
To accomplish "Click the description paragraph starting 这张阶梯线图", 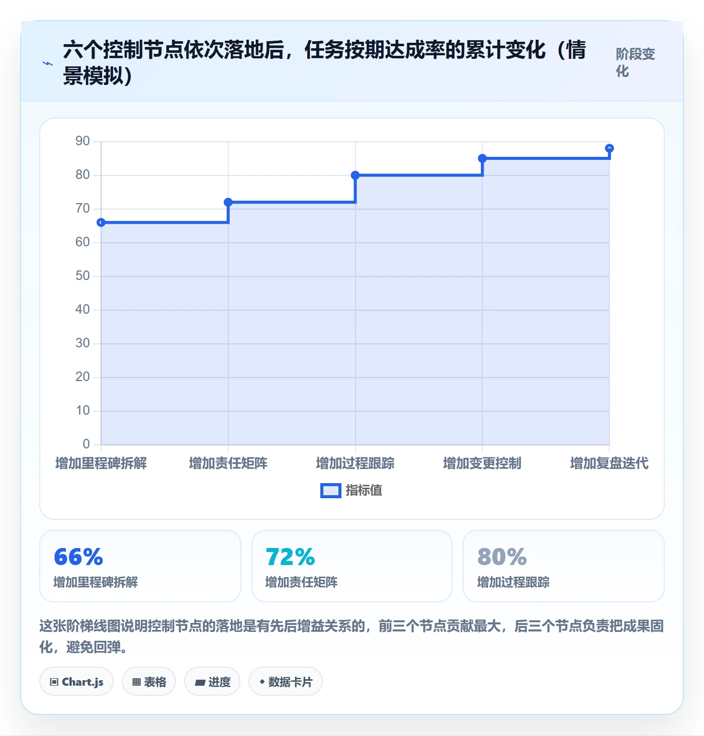I will 351,636.
